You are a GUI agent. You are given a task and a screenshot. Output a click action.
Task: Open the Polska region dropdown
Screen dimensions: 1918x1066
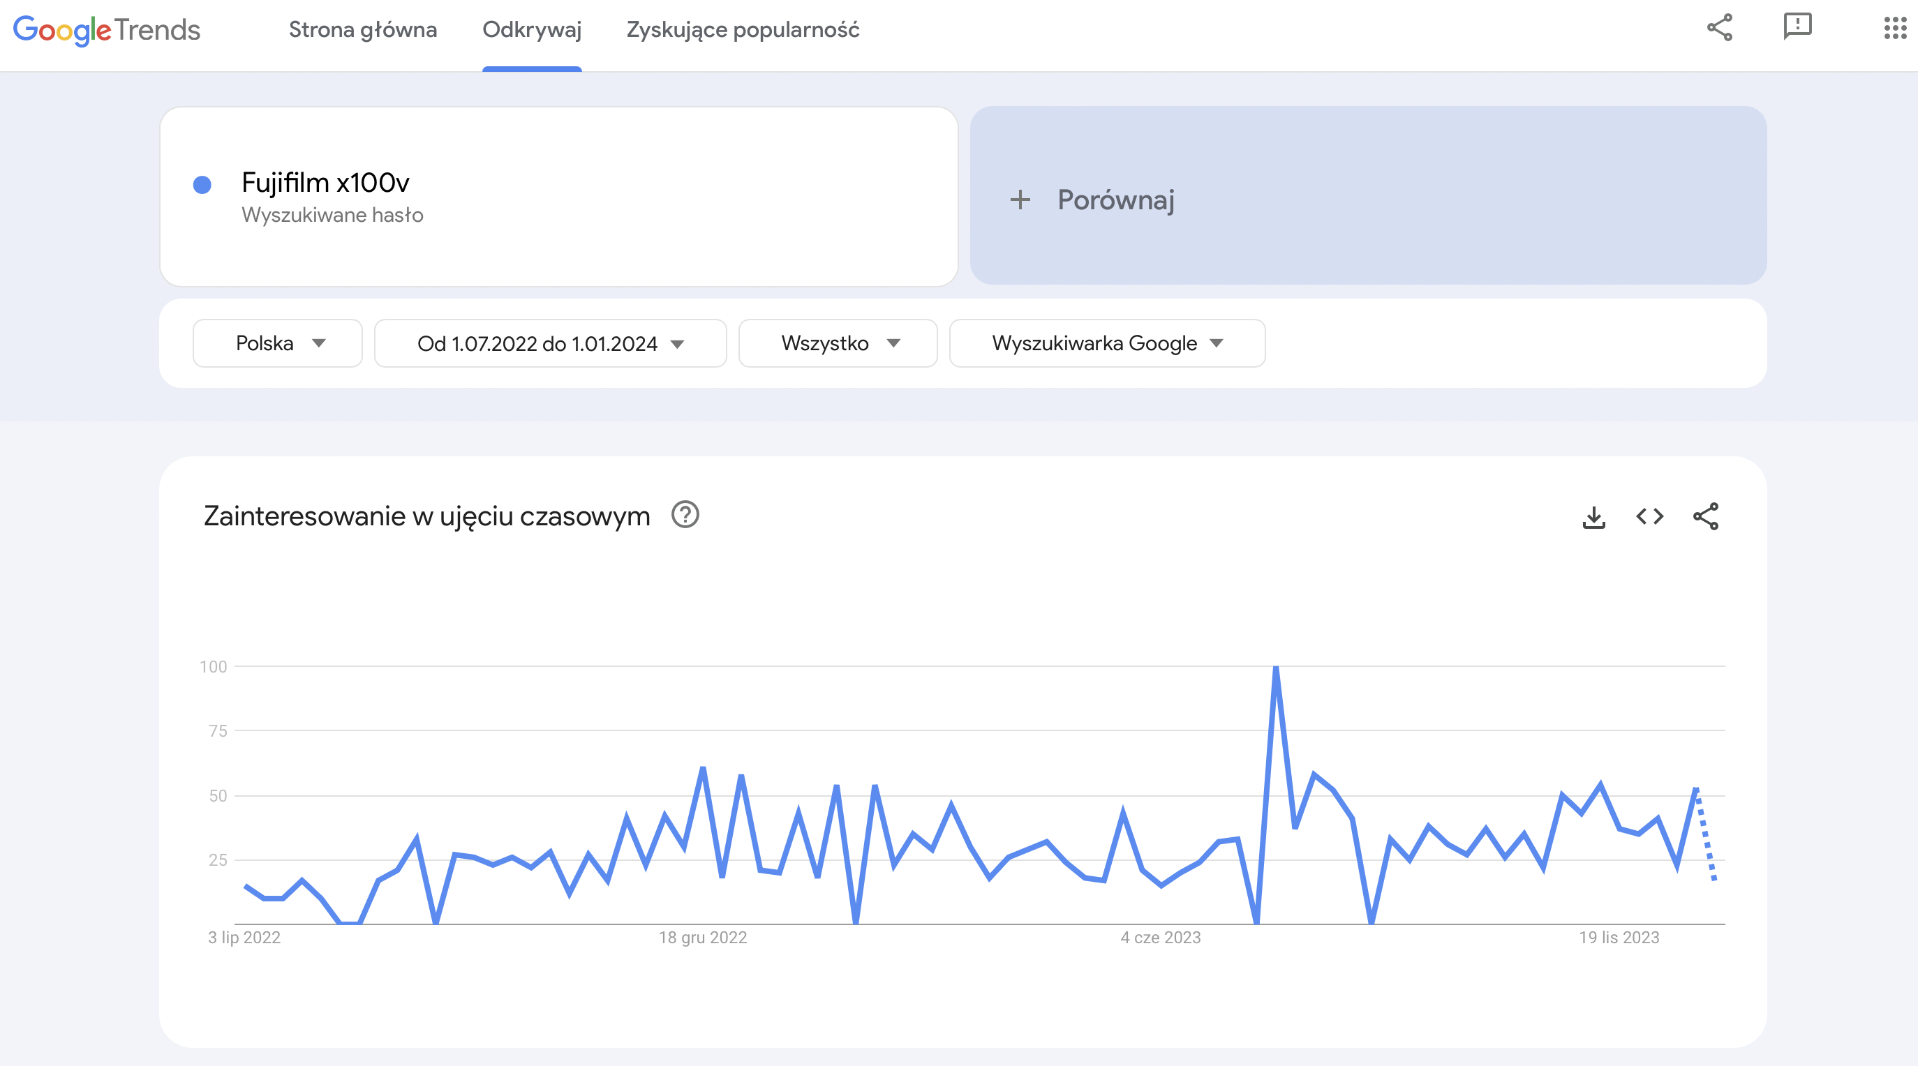pyautogui.click(x=277, y=343)
